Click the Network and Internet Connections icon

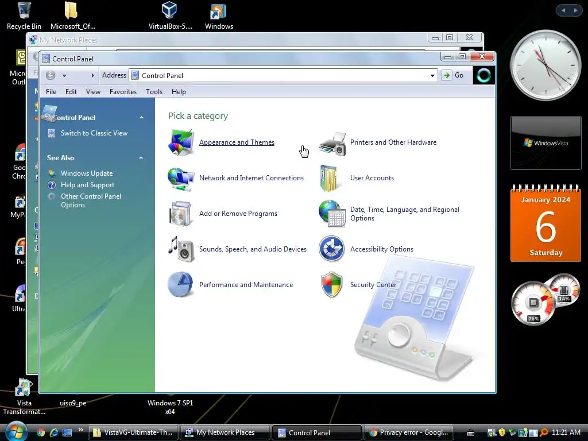coord(181,179)
